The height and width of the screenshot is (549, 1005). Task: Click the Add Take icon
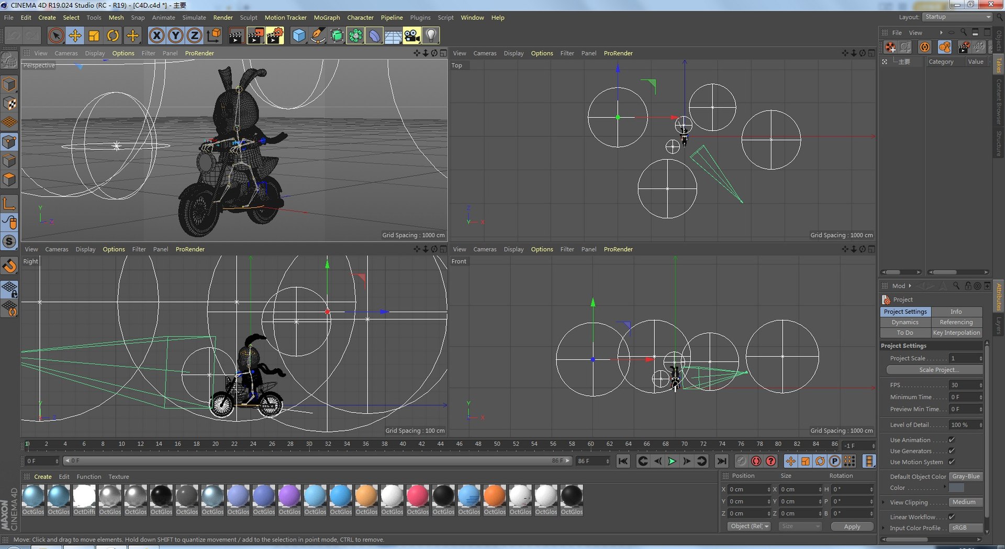(x=890, y=47)
